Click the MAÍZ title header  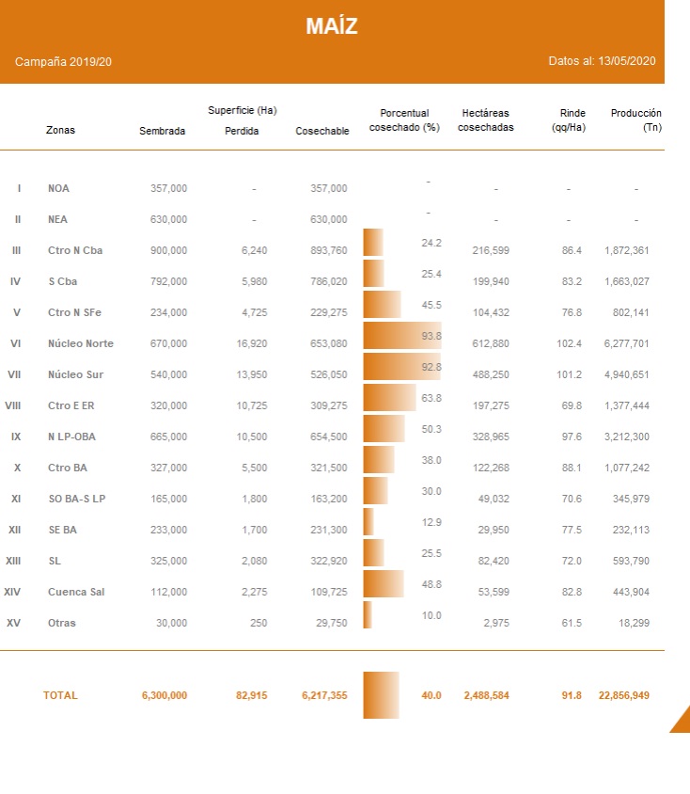tap(331, 27)
